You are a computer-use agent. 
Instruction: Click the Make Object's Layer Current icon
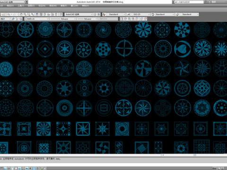point(13,19)
